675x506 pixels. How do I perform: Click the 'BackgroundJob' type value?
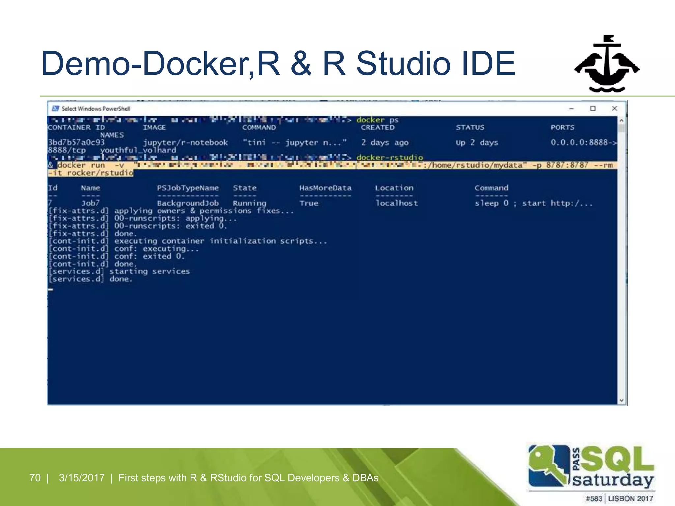[x=188, y=203]
